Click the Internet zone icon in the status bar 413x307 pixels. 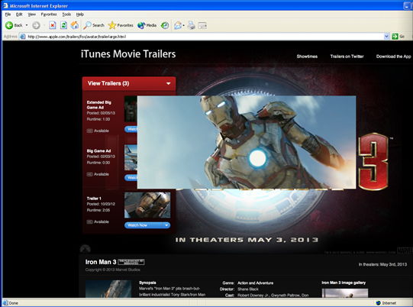tap(379, 302)
